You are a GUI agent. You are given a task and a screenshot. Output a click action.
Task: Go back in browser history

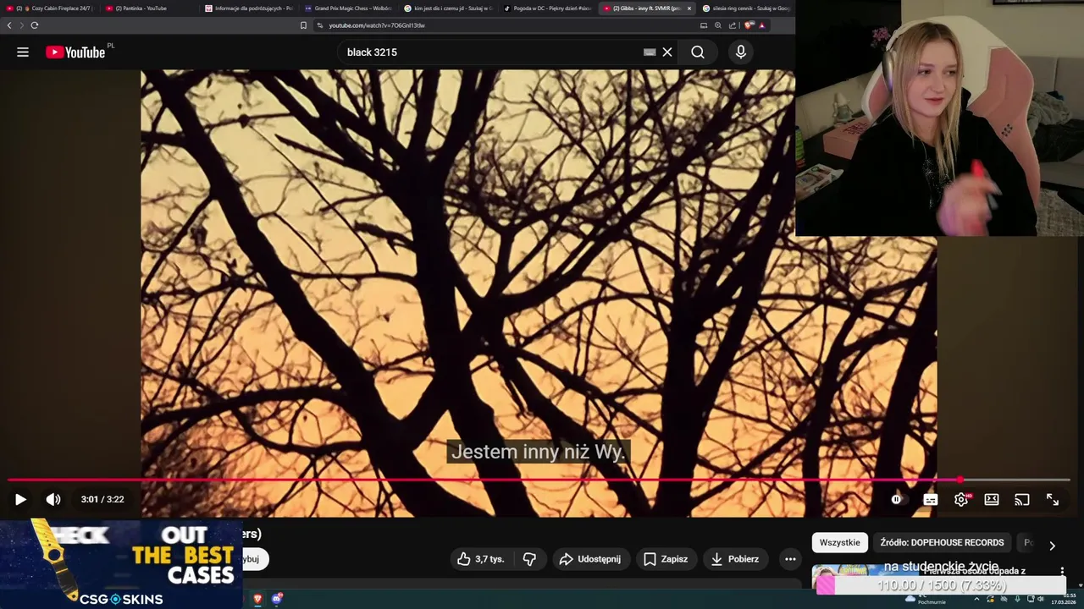9,25
